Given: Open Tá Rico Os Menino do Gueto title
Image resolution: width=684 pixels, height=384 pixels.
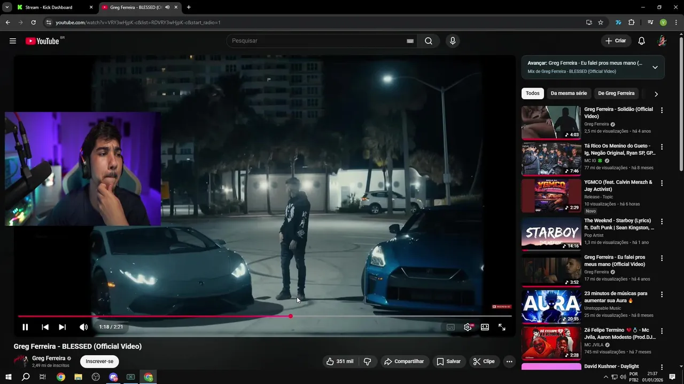Looking at the screenshot, I should [x=619, y=149].
